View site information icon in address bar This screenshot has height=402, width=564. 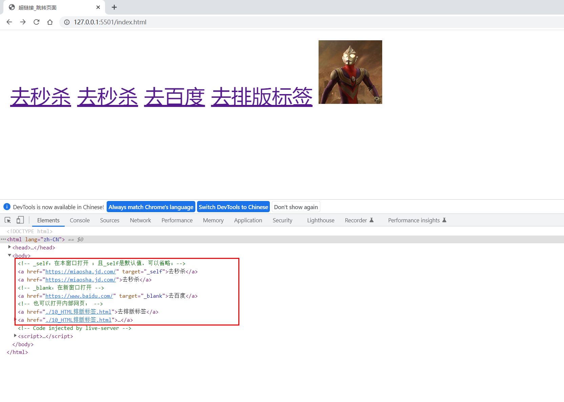coord(67,22)
